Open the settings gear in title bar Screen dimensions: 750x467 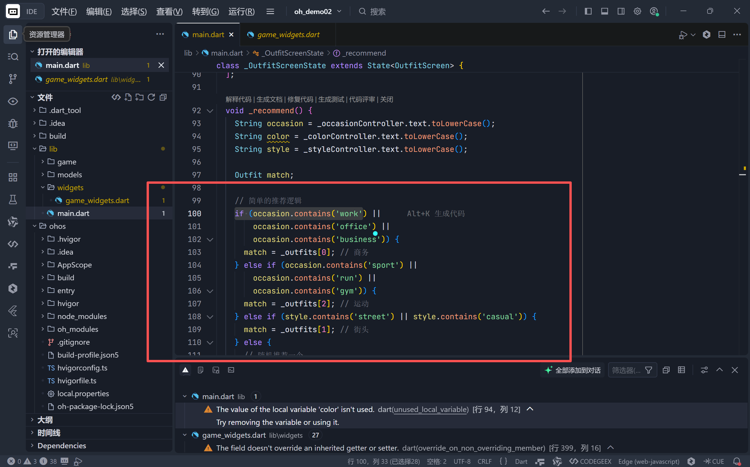click(637, 11)
